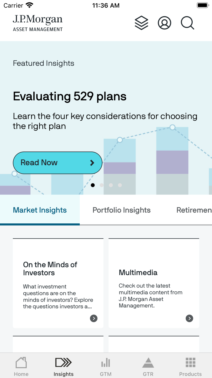
Task: Open search from the top bar
Action: coord(187,23)
